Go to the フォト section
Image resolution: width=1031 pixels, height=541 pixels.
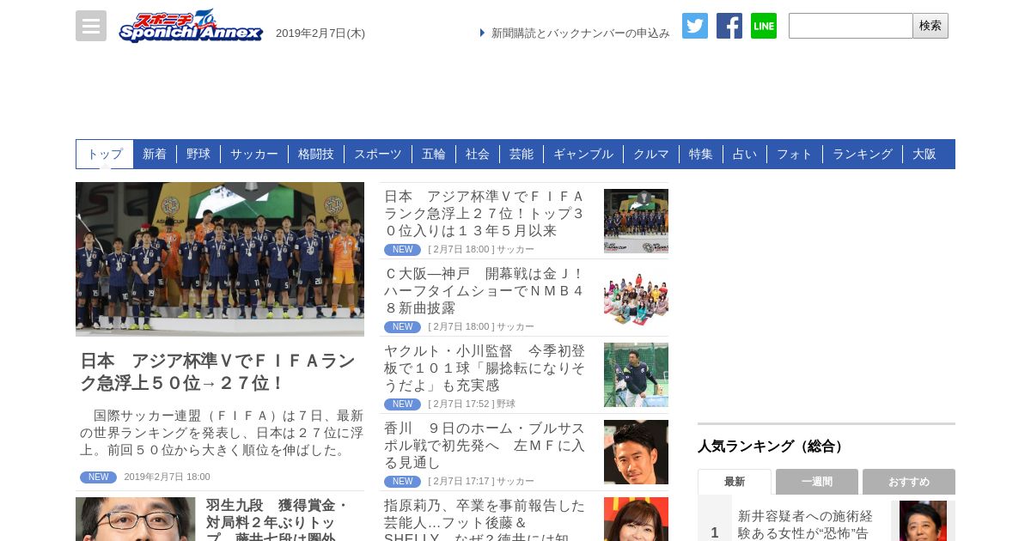[x=795, y=154]
